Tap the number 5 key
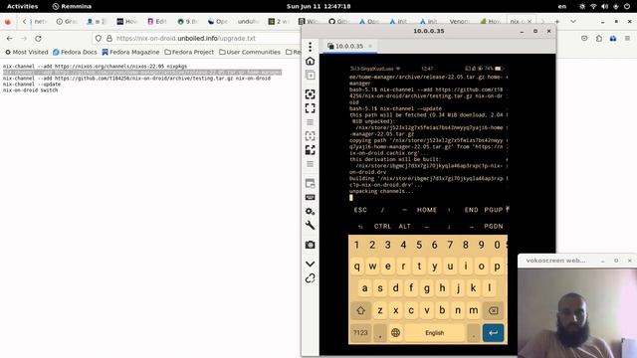This screenshot has height=358, width=637. coord(419,245)
